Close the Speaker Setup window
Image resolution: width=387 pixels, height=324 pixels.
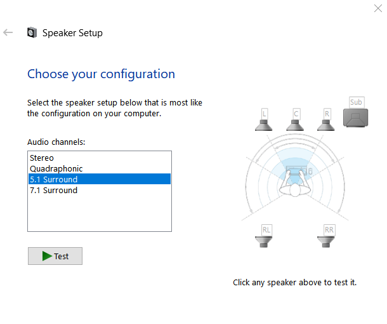click(379, 8)
